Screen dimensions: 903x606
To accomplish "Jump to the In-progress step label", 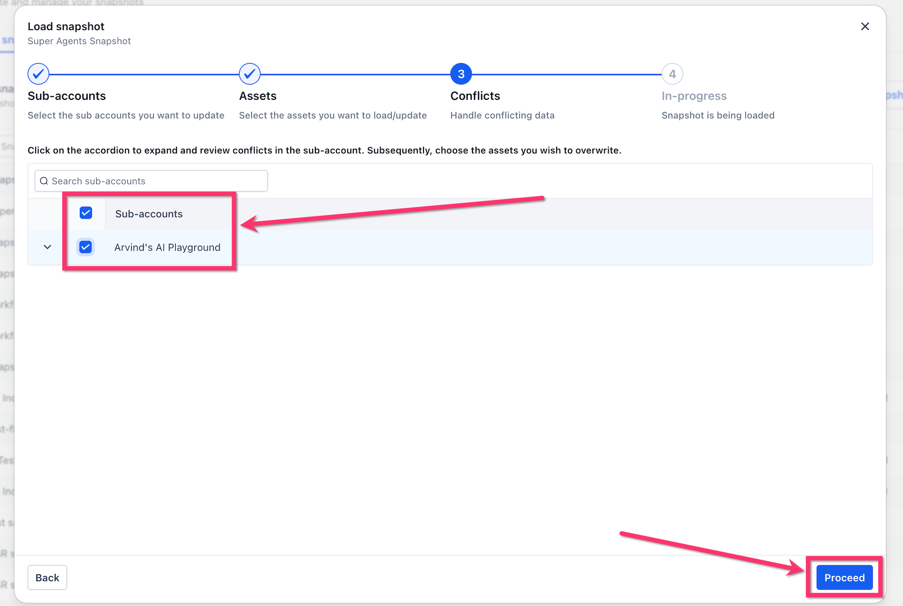I will coord(694,96).
